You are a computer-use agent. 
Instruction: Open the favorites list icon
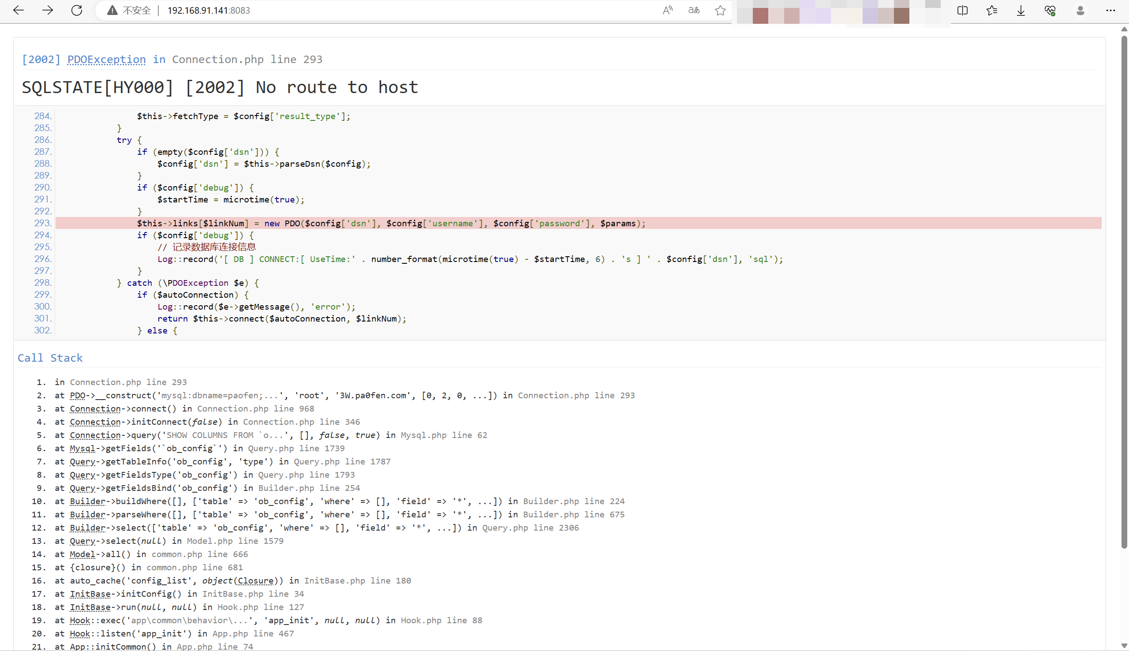(x=991, y=10)
